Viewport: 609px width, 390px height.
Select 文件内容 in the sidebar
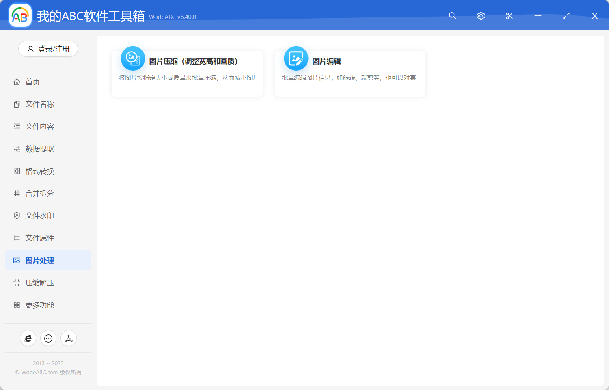coord(39,126)
